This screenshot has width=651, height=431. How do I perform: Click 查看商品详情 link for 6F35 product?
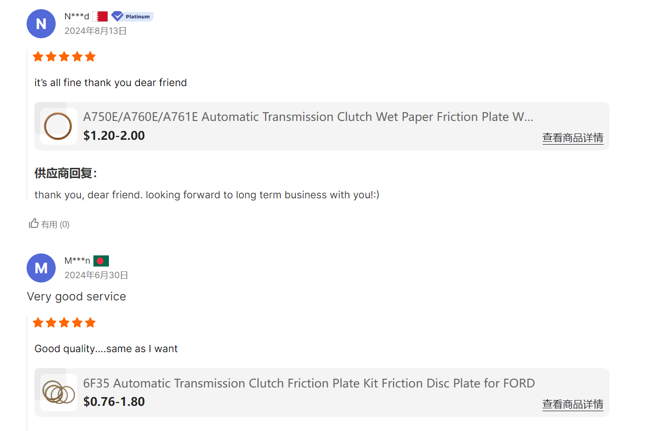(x=573, y=404)
